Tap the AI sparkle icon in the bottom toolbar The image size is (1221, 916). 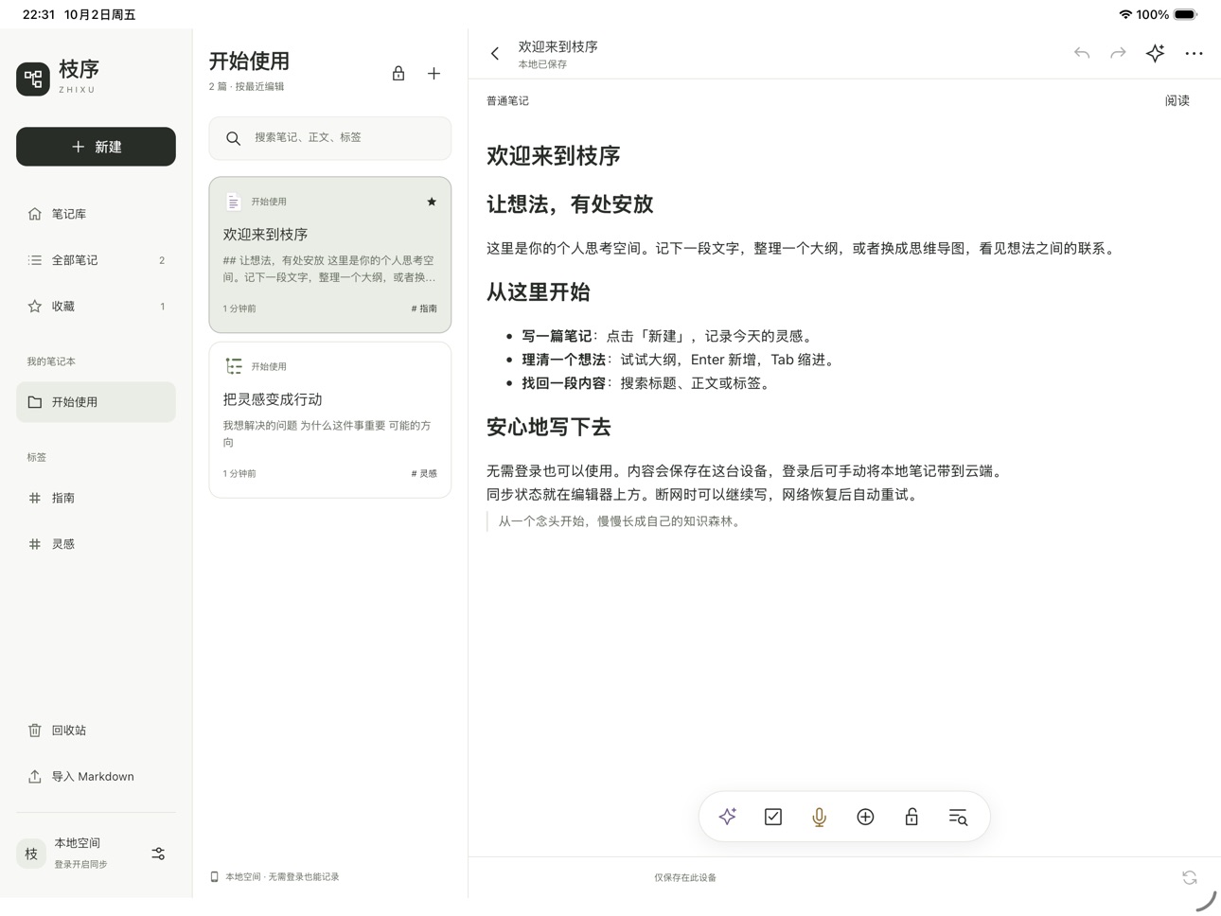(727, 817)
